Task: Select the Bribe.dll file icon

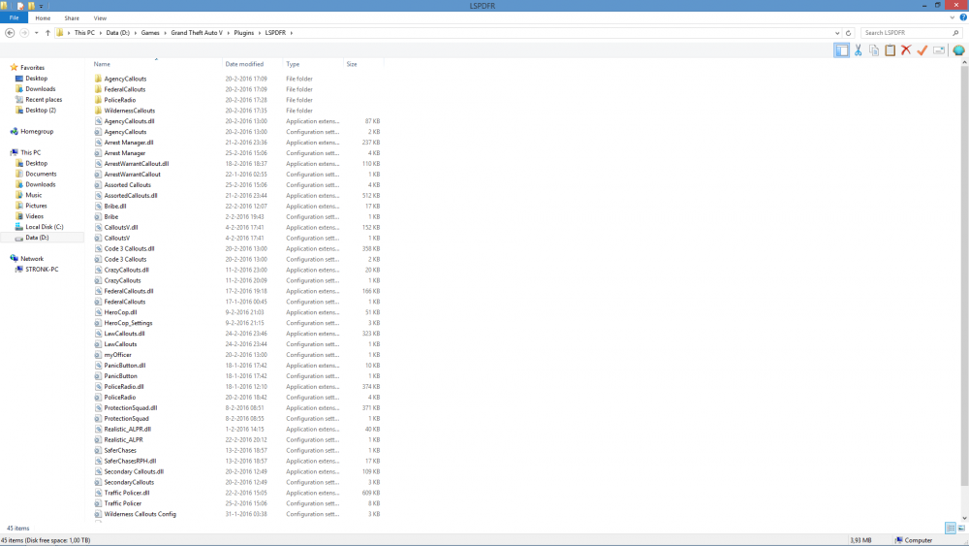Action: click(x=98, y=206)
